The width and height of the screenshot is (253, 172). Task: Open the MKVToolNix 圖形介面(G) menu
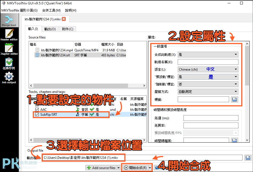[20, 10]
